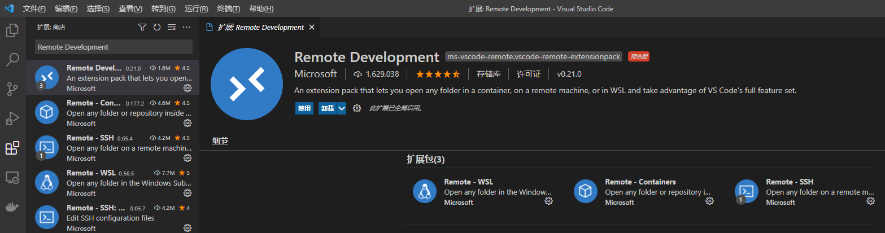Viewport: 885px width, 233px height.
Task: Switch to the 细节 details tab
Action: (x=220, y=141)
